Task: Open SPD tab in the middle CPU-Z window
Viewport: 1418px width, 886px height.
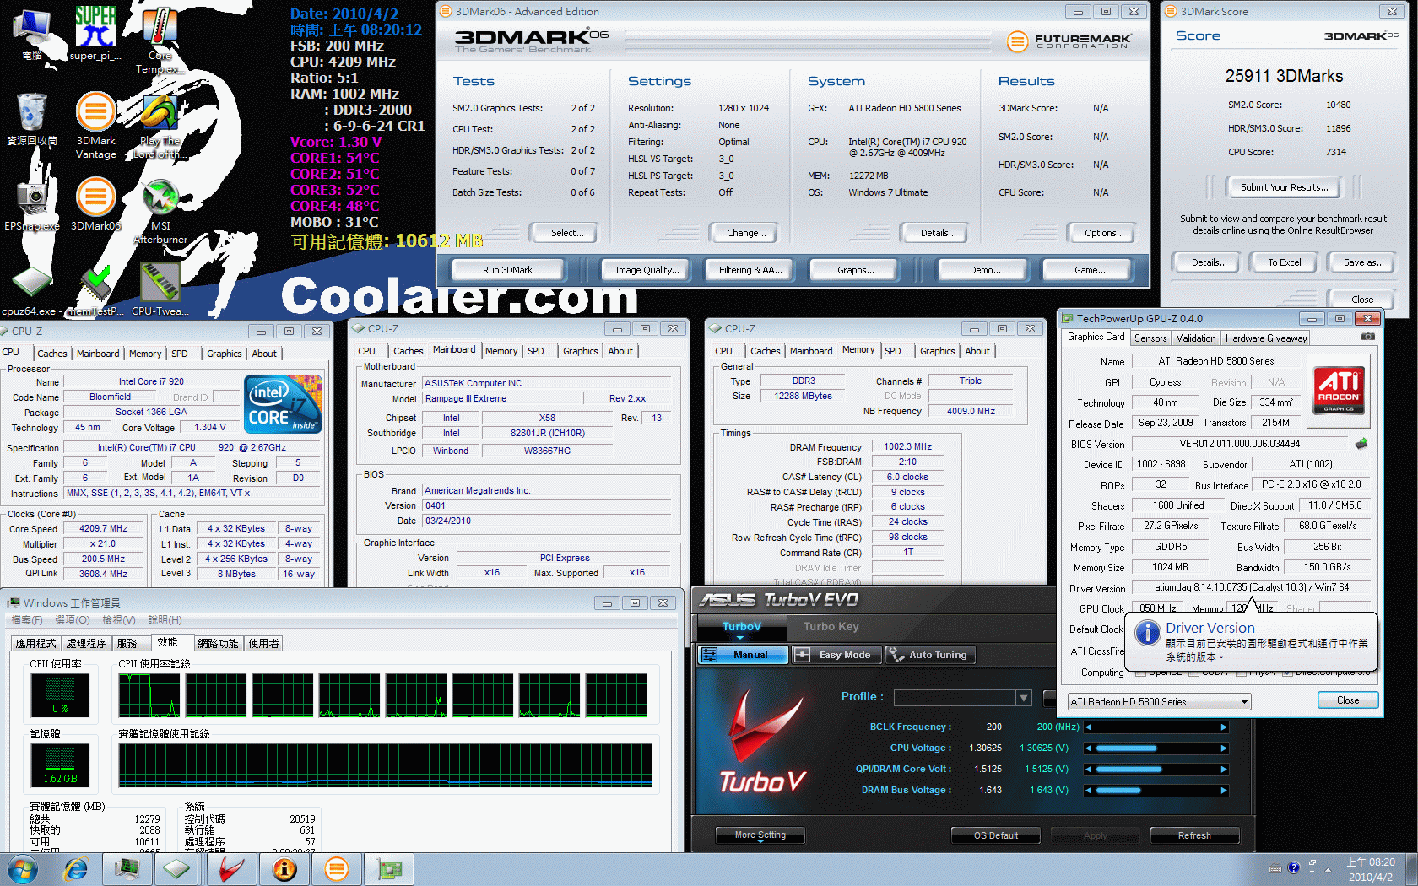Action: 536,351
